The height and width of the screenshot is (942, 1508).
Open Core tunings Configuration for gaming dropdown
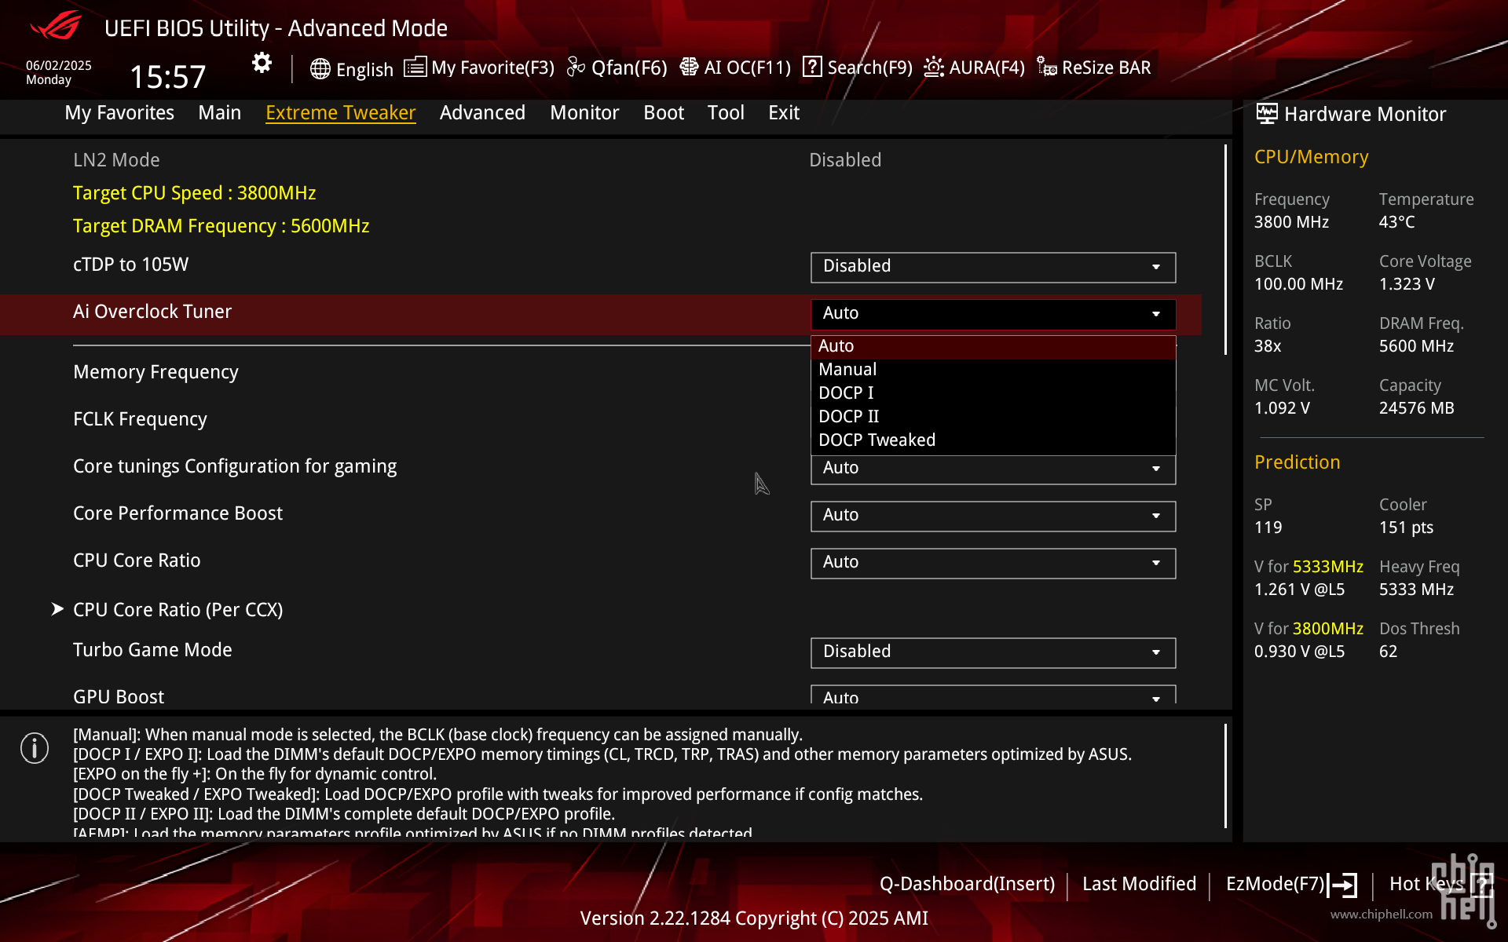coord(993,469)
